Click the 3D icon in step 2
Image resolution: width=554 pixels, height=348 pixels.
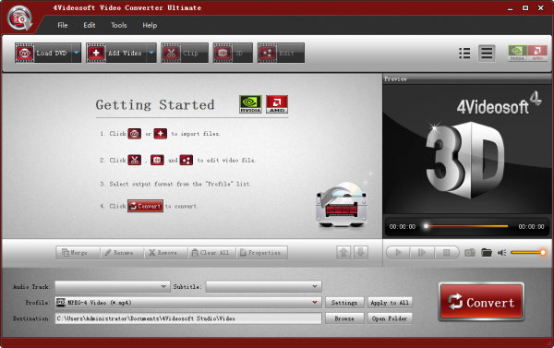pos(157,160)
